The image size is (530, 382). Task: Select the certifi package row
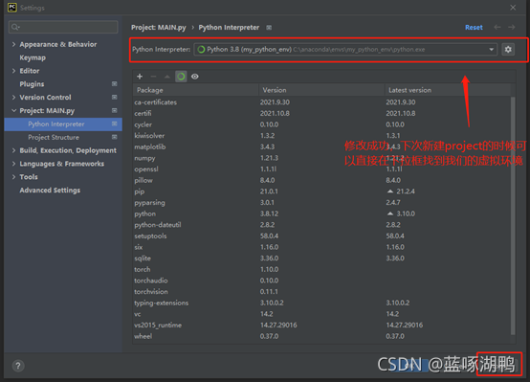[x=321, y=113]
